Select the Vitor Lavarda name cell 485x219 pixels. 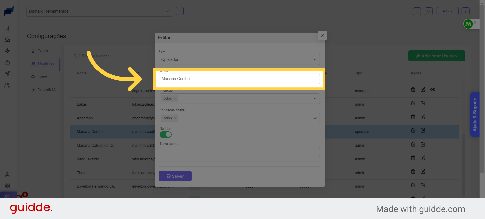88,159
